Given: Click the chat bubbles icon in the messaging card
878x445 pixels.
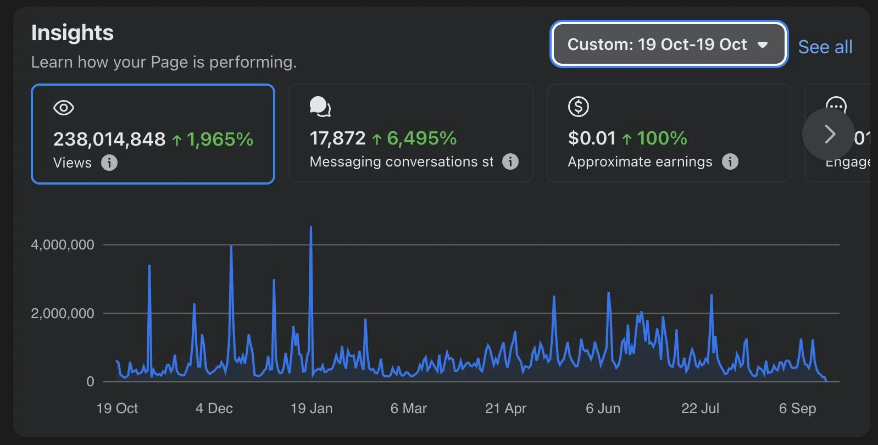Looking at the screenshot, I should (x=320, y=107).
